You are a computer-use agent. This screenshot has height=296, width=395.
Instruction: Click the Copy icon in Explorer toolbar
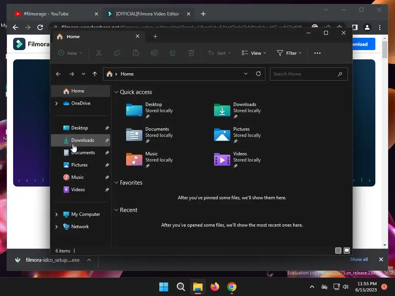point(117,53)
